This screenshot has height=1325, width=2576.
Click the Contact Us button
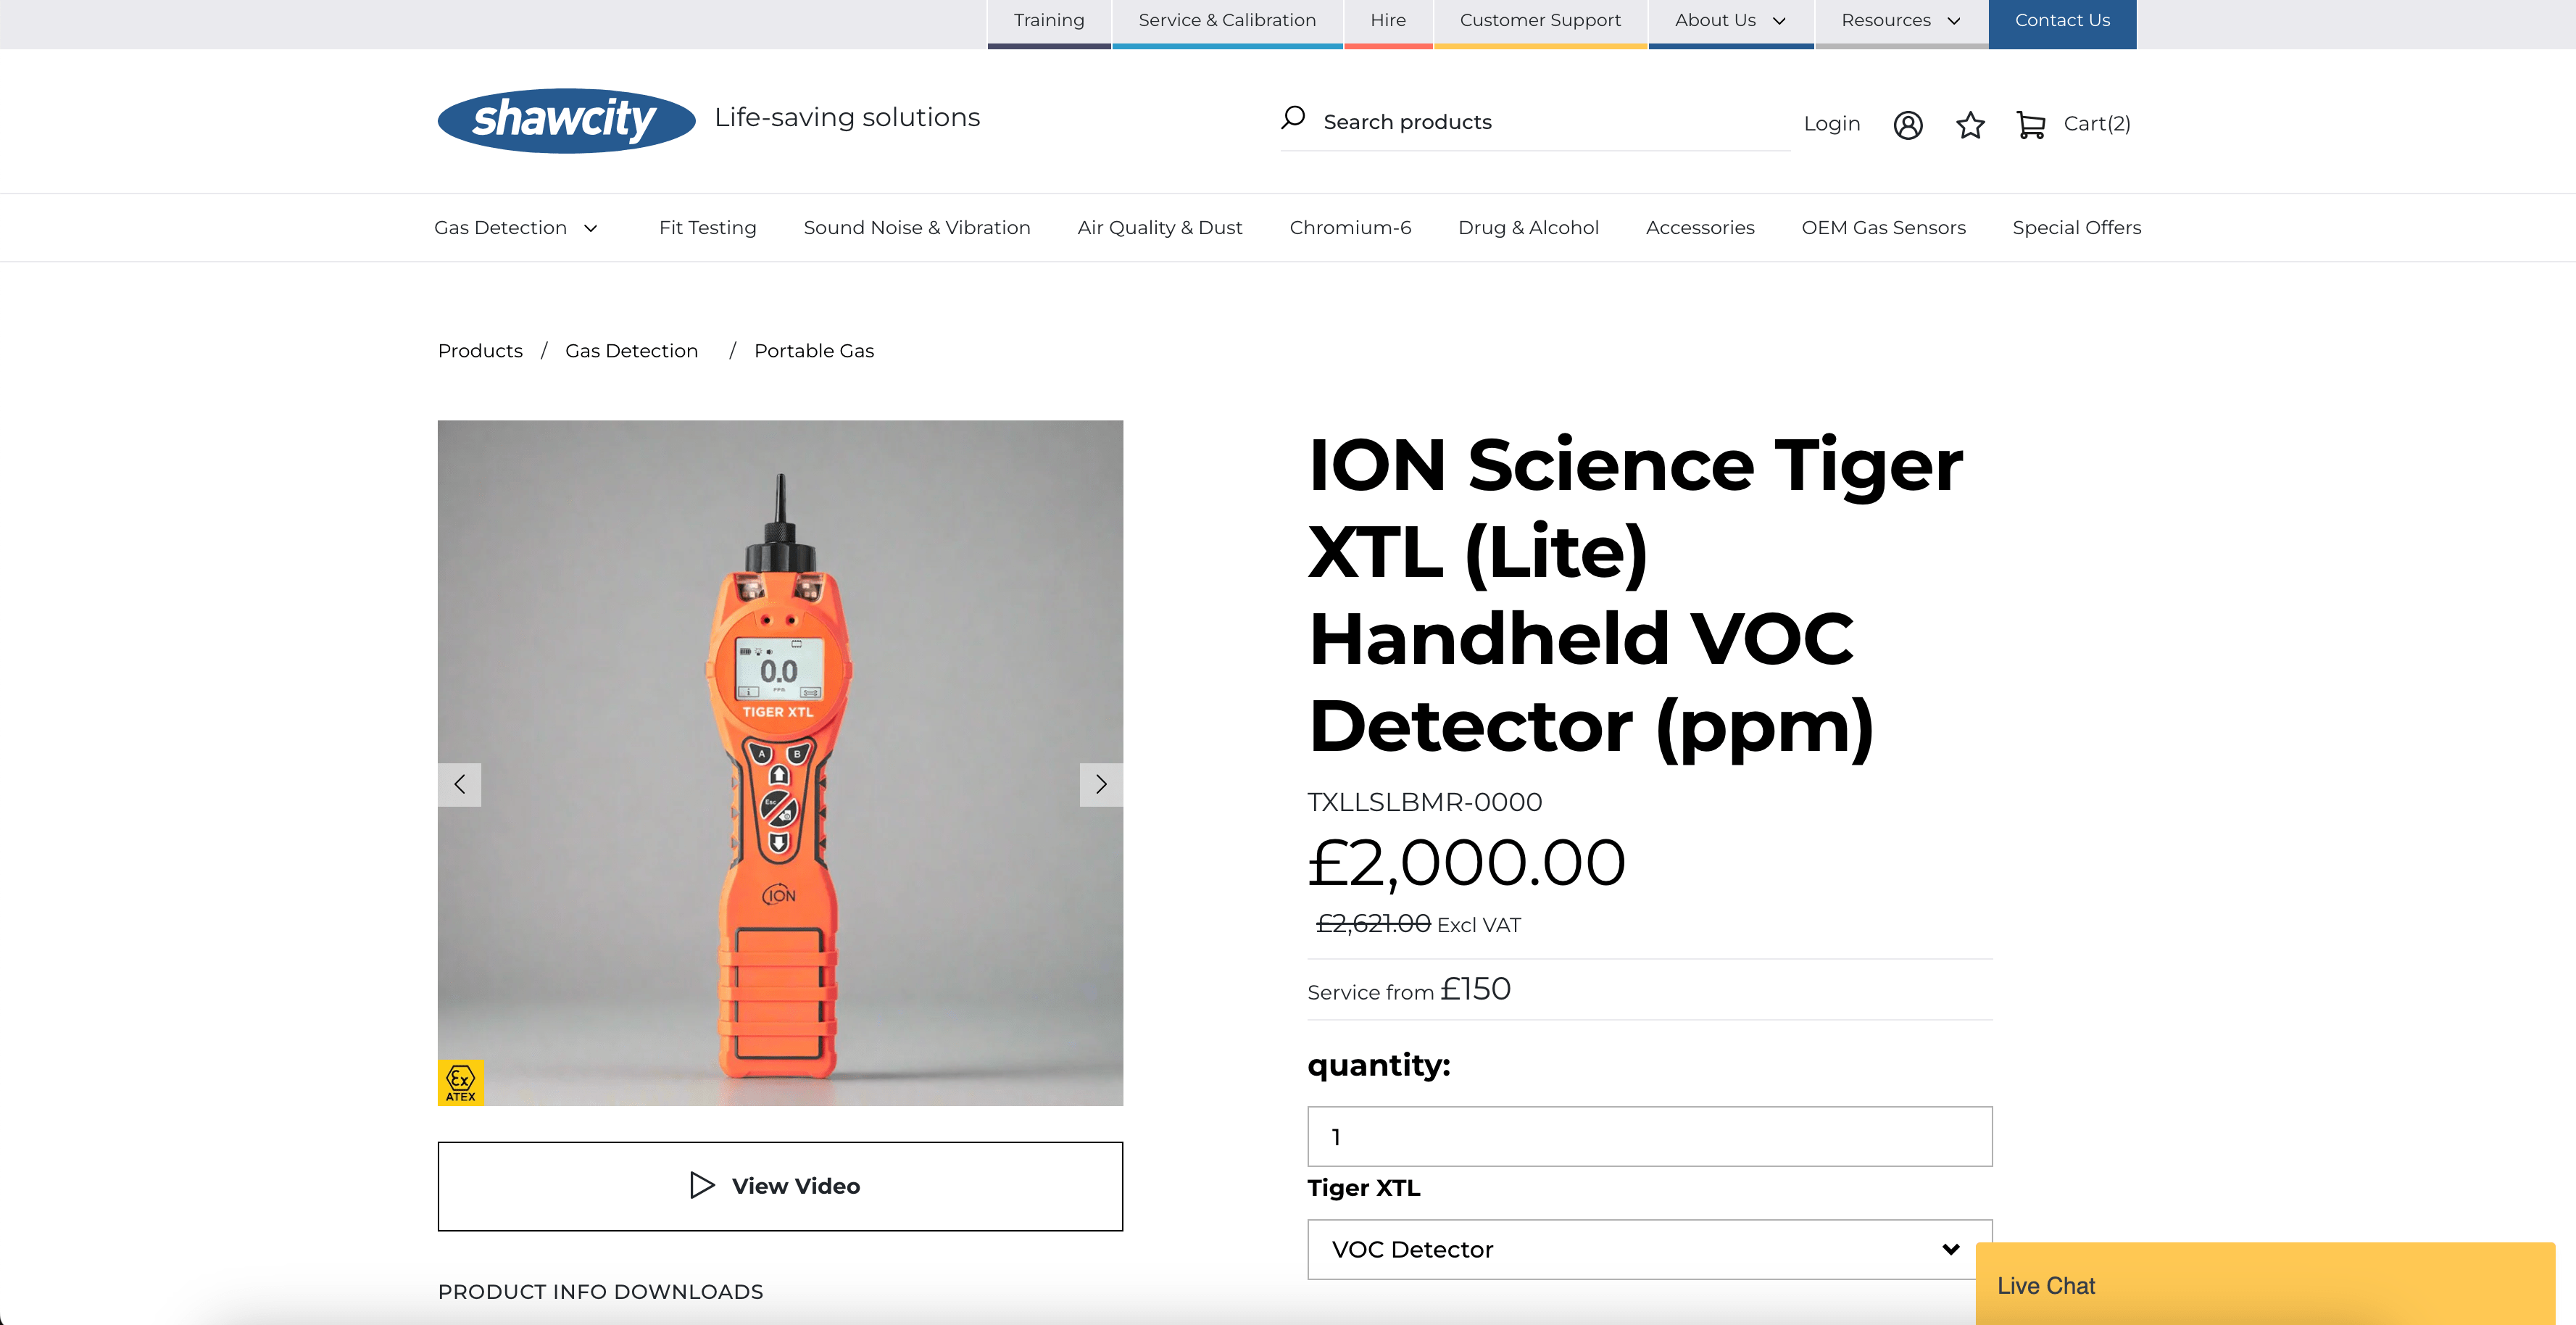pos(2062,20)
